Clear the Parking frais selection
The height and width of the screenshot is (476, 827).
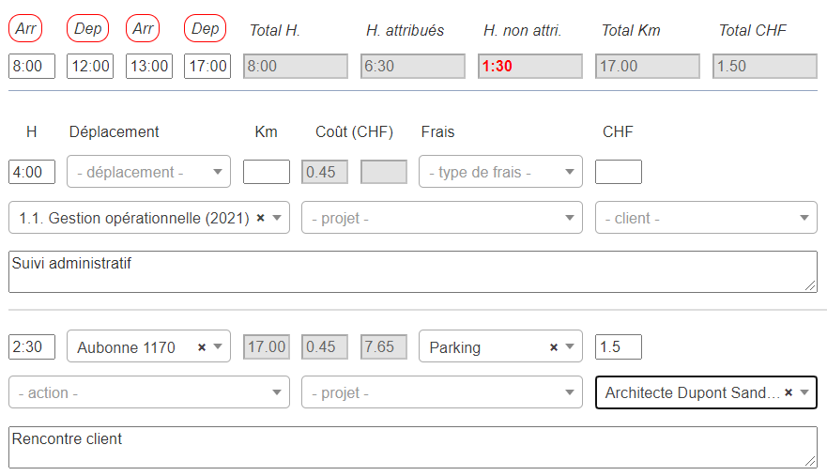click(x=554, y=347)
